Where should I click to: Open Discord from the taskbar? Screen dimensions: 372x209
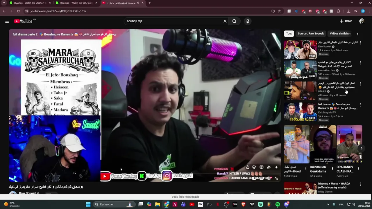286,204
